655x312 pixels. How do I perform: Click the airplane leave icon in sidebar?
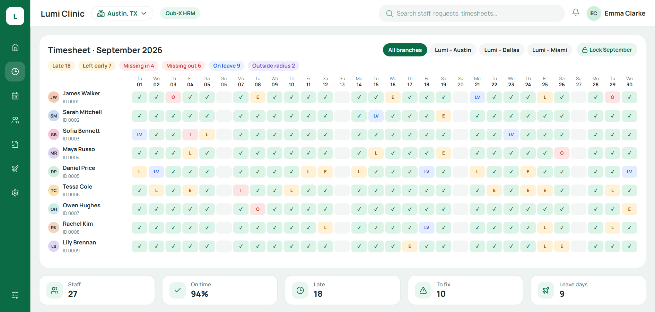[x=15, y=168]
